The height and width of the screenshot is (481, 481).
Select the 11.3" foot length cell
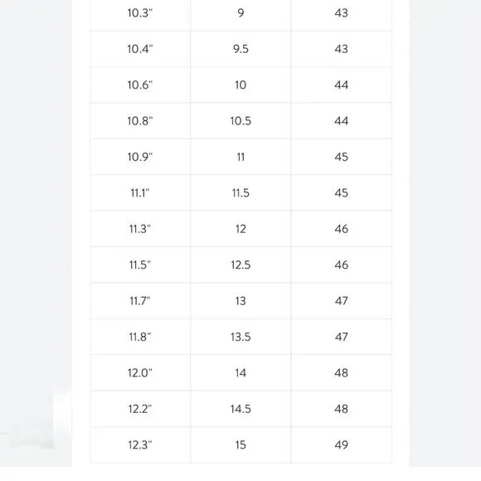tap(140, 229)
